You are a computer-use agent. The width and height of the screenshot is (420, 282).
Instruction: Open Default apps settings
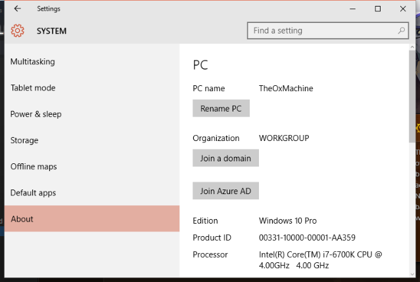(x=33, y=193)
